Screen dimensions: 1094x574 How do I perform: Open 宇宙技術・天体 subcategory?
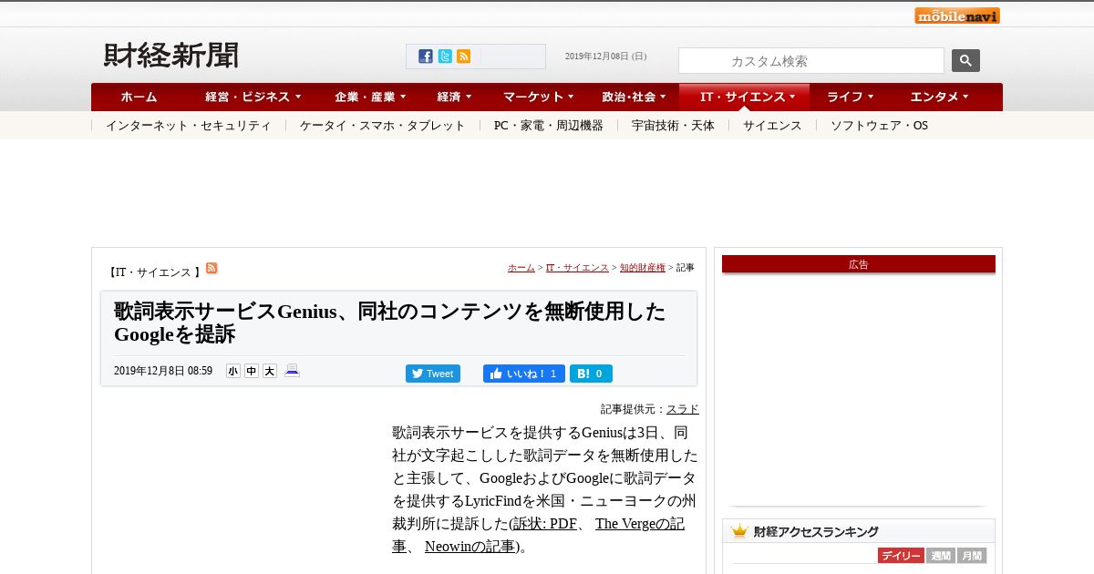pyautogui.click(x=673, y=126)
